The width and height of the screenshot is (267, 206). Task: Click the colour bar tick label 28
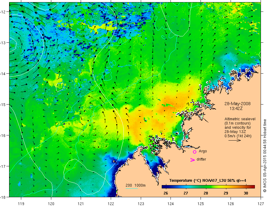point(206,193)
